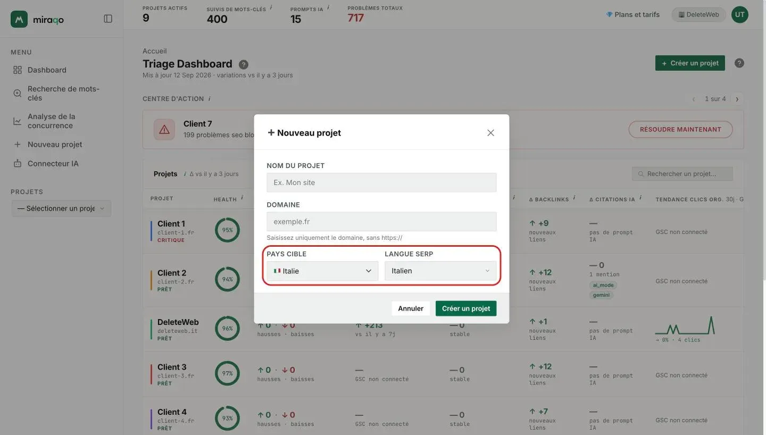Click info icon next to Centre d'action
Viewport: 766px width, 435px height.
coord(210,99)
